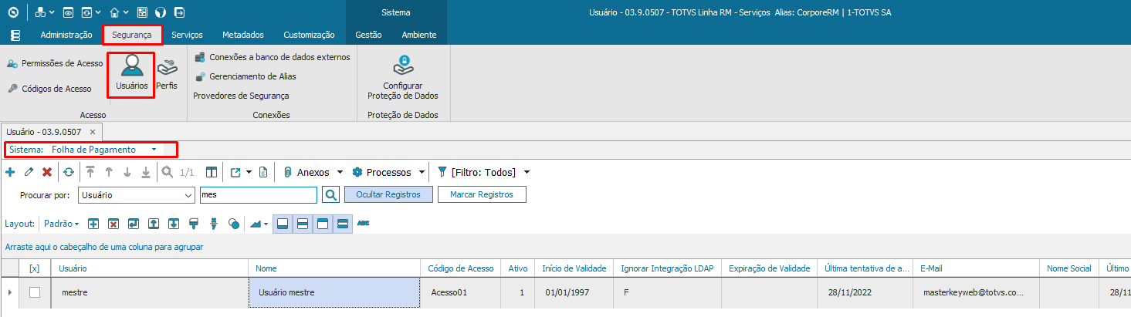
Task: Toggle the second split panel view button
Action: tap(303, 224)
